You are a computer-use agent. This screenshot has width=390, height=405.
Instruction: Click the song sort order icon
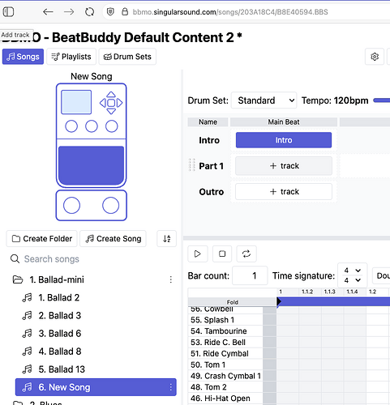(x=167, y=239)
